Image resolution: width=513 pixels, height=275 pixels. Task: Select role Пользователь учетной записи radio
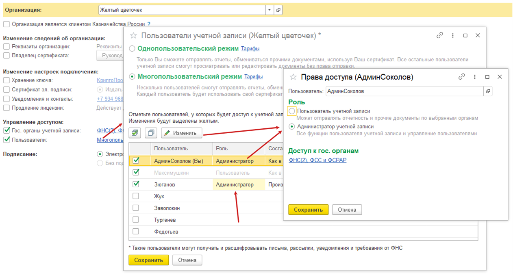coord(291,111)
